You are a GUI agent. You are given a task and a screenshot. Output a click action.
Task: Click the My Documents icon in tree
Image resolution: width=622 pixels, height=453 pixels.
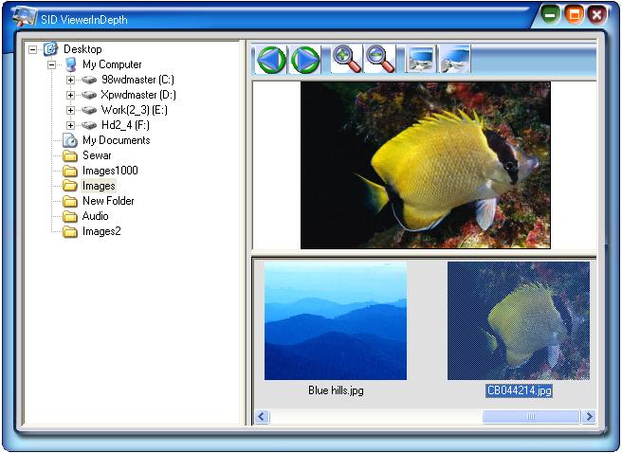(70, 140)
